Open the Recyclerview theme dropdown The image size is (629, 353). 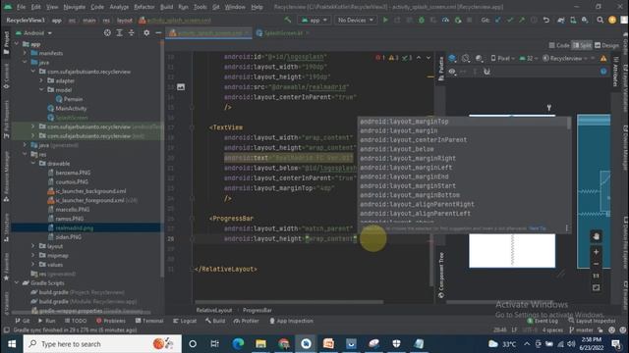[565, 59]
